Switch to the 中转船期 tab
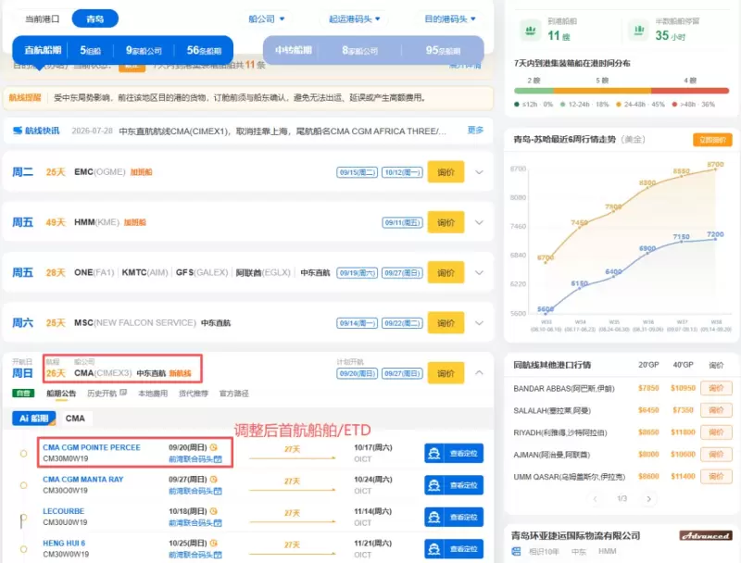741x563 pixels. click(293, 50)
